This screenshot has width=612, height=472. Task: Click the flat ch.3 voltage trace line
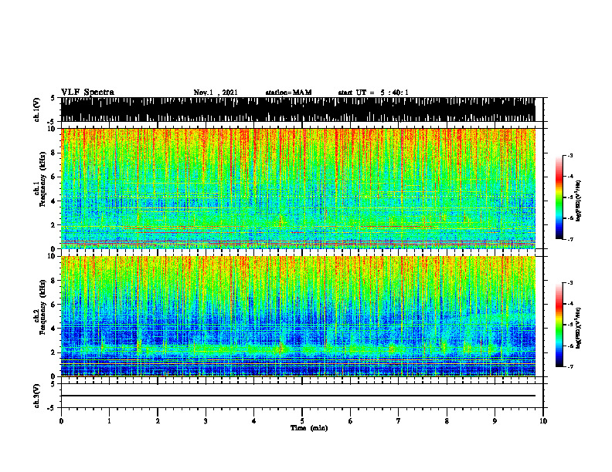[297, 396]
